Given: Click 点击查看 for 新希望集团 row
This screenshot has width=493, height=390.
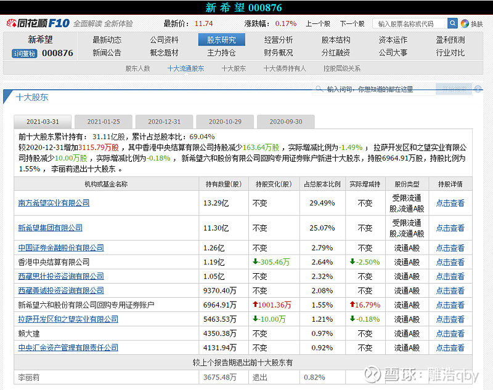Looking at the screenshot, I should click(450, 228).
